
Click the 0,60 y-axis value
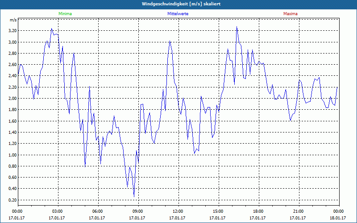click(x=13, y=177)
